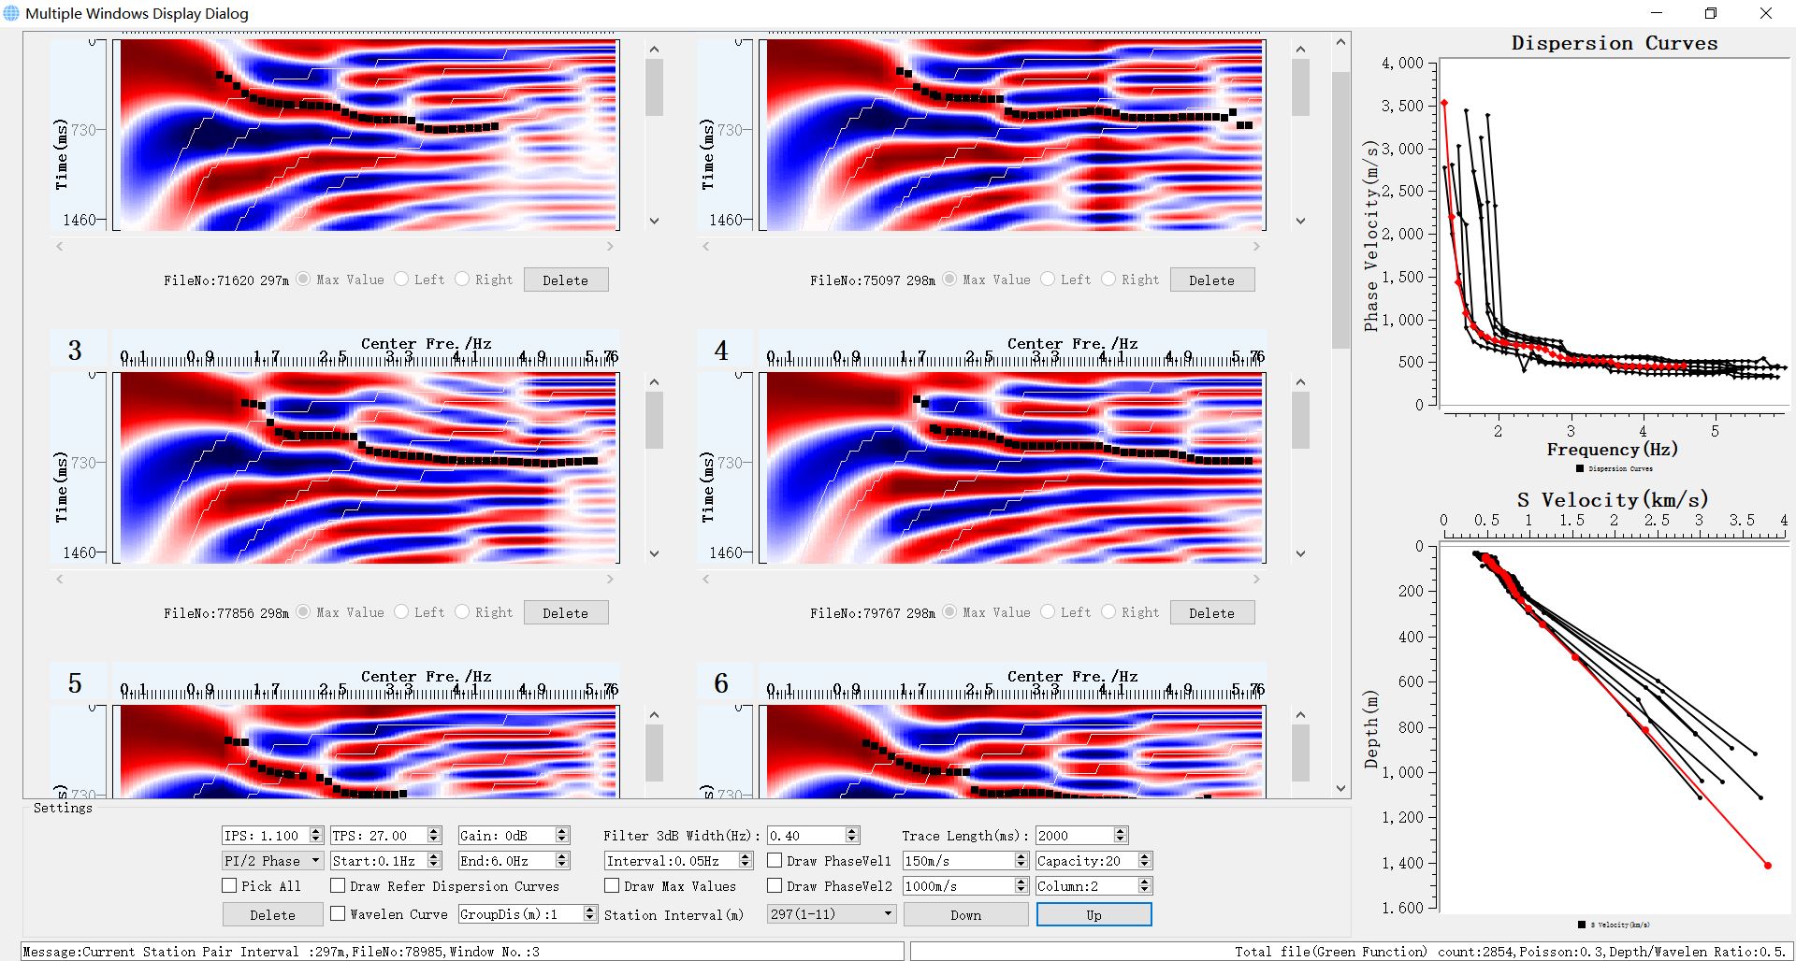The height and width of the screenshot is (961, 1796).
Task: Check the Pick All checkbox
Action: click(229, 885)
